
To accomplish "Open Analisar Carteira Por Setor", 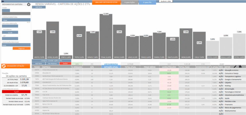I will pos(106,2).
